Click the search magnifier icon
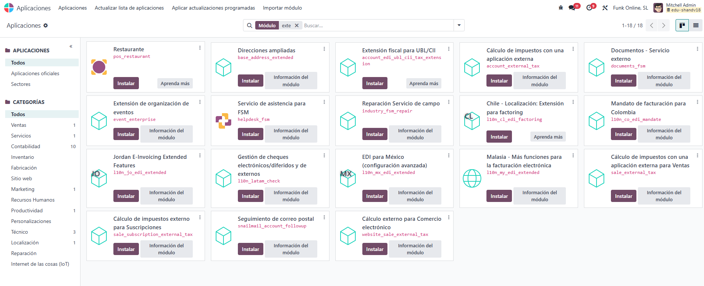 tap(250, 25)
